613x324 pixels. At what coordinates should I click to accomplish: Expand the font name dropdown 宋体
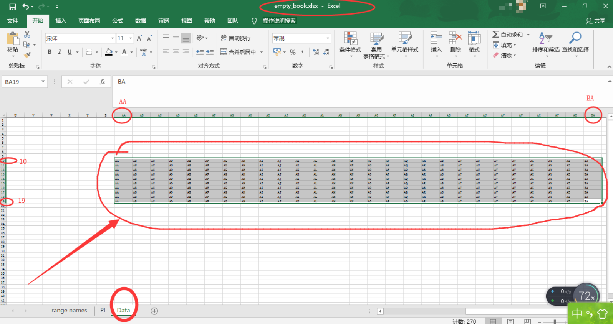click(x=113, y=38)
